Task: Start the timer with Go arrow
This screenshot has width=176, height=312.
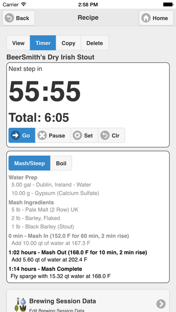Action: point(16,135)
